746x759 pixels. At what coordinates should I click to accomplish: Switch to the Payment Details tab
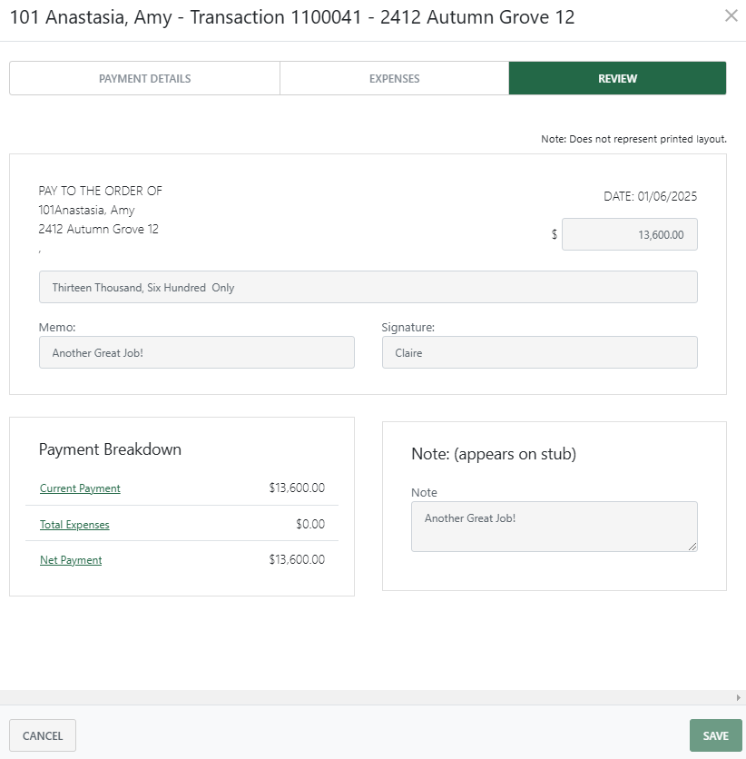[144, 78]
